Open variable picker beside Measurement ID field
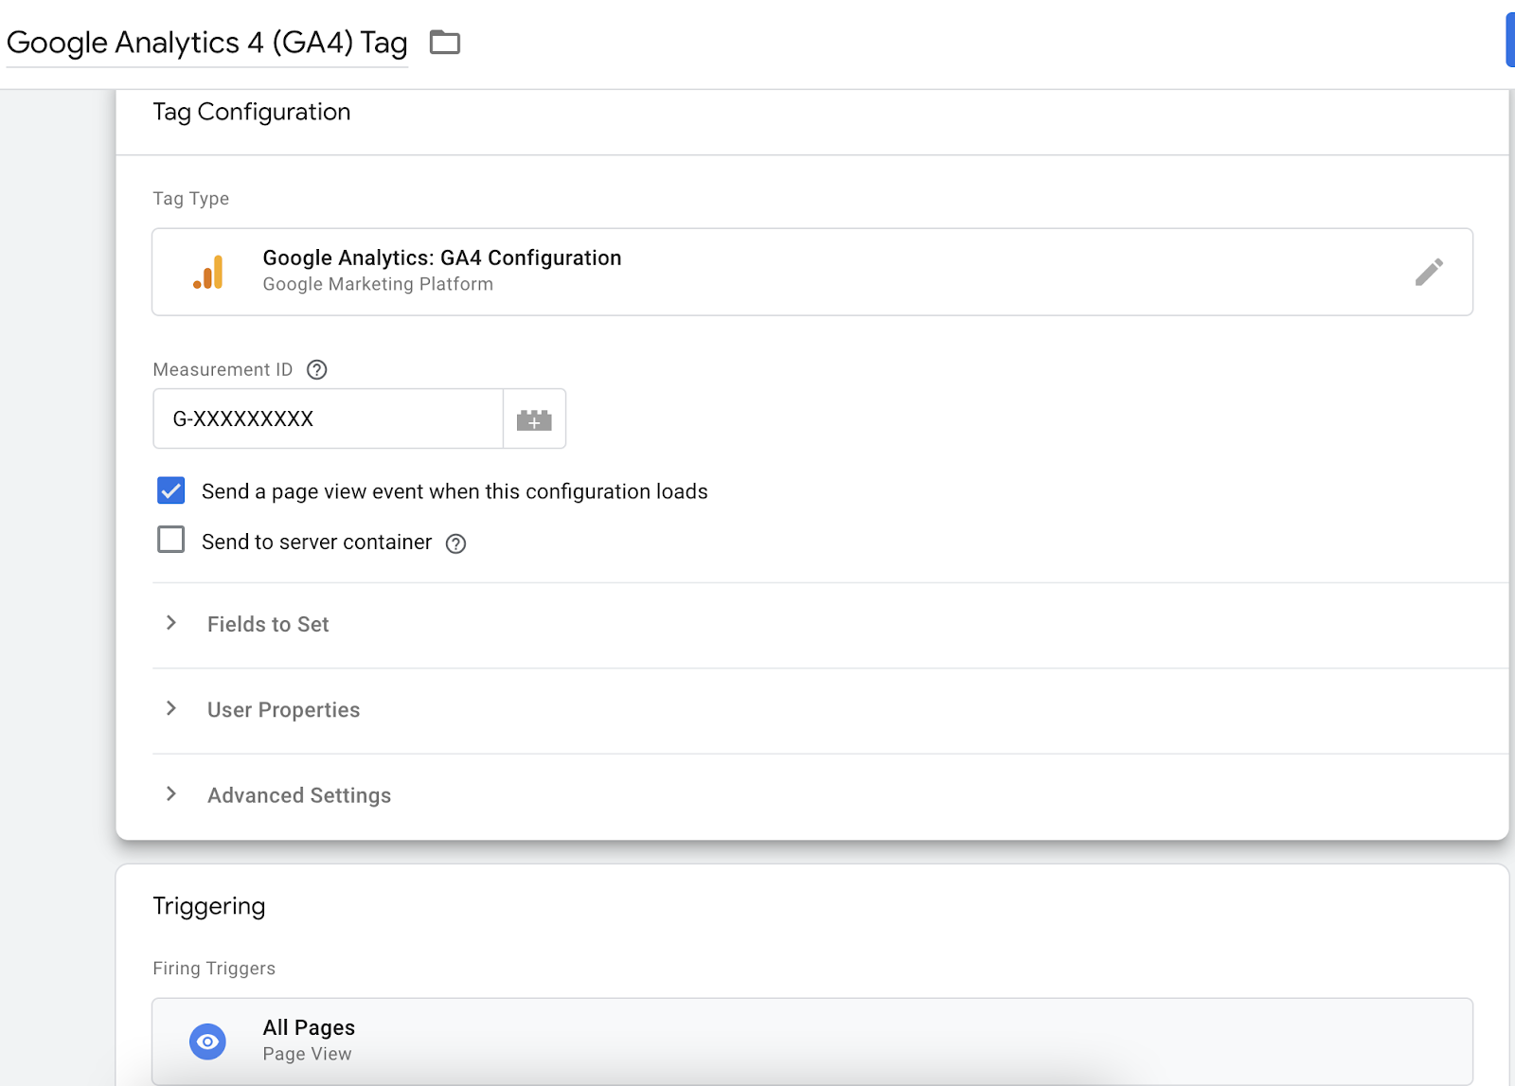 coord(534,419)
